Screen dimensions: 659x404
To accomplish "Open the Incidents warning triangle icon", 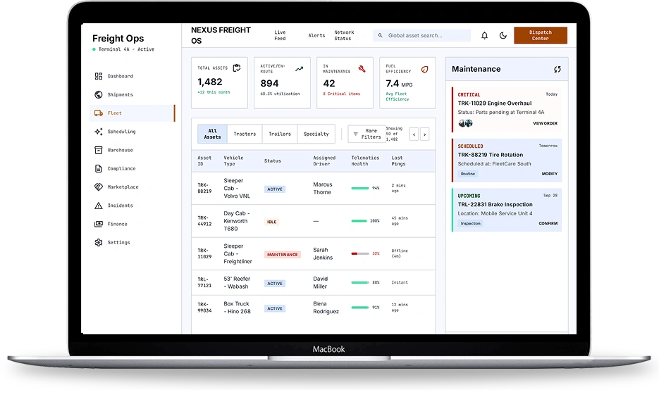I will coord(99,205).
